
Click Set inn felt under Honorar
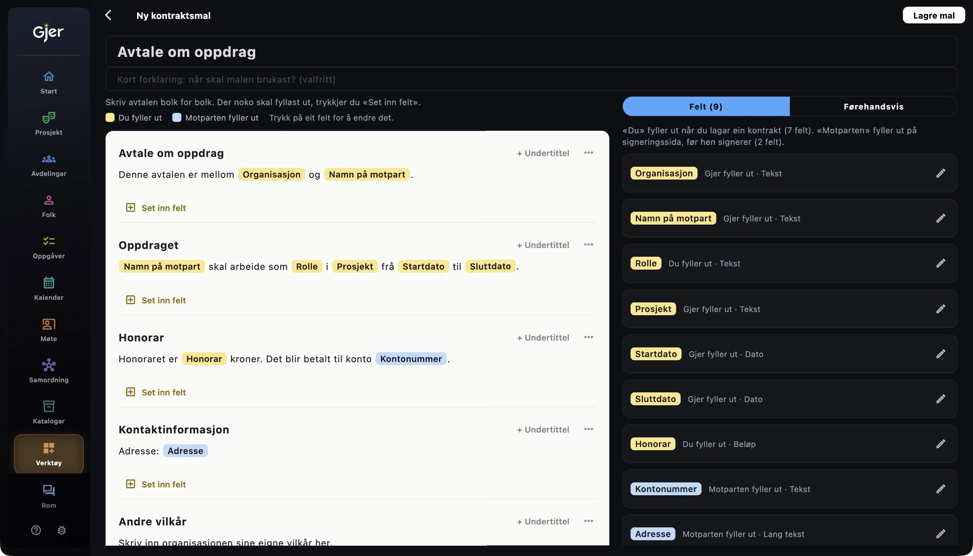[x=156, y=392]
